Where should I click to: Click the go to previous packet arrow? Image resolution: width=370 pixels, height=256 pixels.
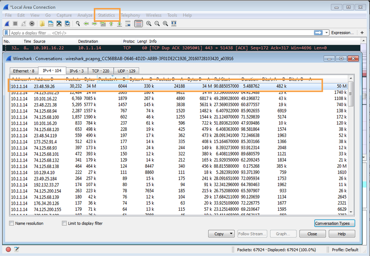(x=86, y=24)
